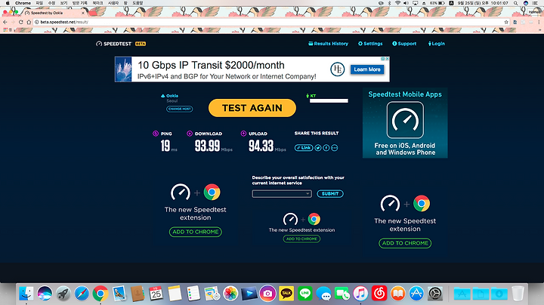Click the SUBMIT button
Viewport: 544px width, 305px height.
pyautogui.click(x=330, y=194)
